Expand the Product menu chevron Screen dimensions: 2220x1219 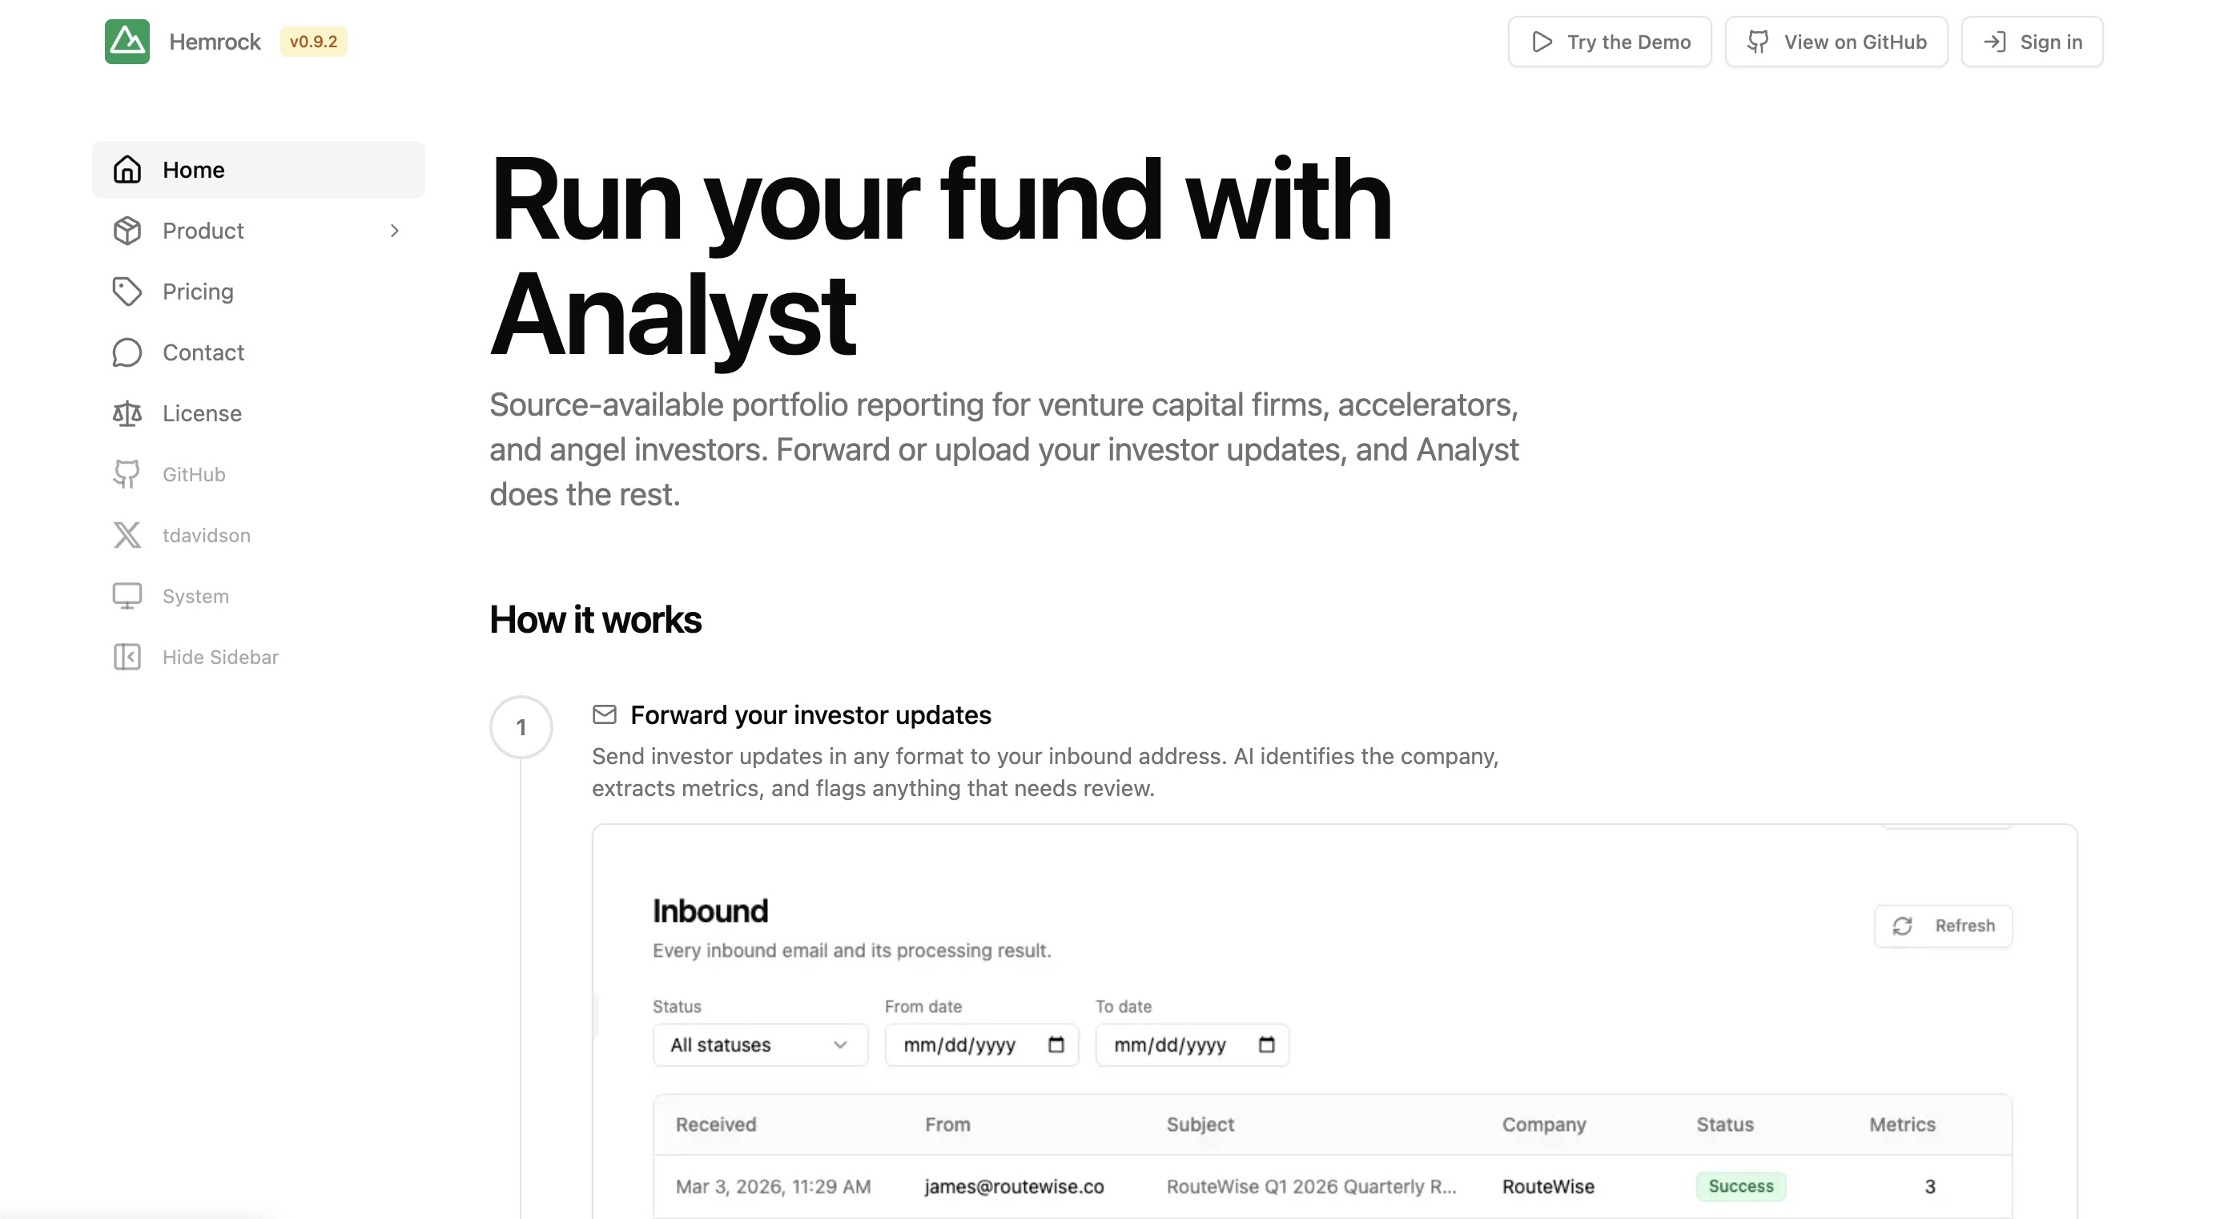[x=394, y=230]
